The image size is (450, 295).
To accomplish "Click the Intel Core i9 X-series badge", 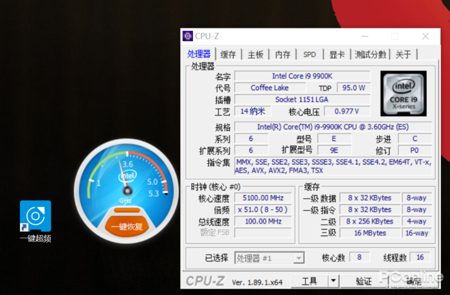I will coord(404,93).
